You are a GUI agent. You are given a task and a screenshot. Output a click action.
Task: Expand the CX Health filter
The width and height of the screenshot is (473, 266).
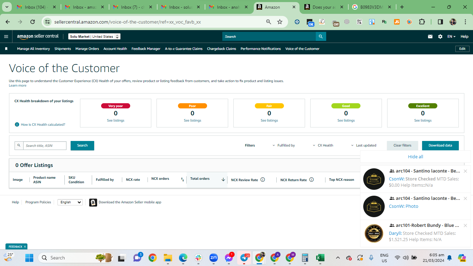(323, 145)
